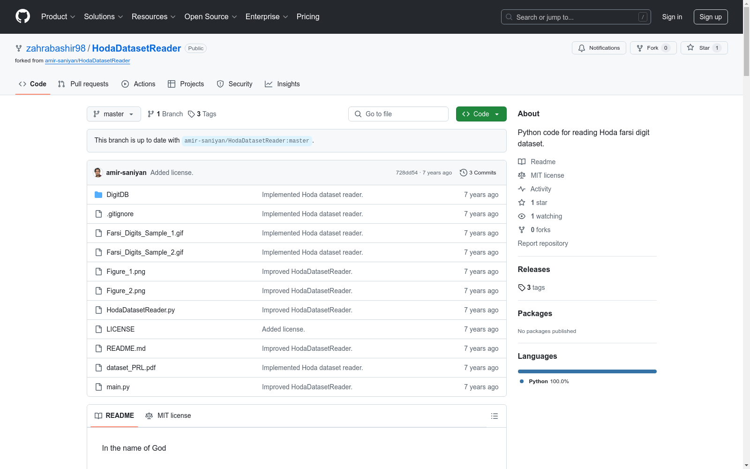The image size is (750, 469).
Task: Click the file icon for LICENSE
Action: [x=98, y=329]
